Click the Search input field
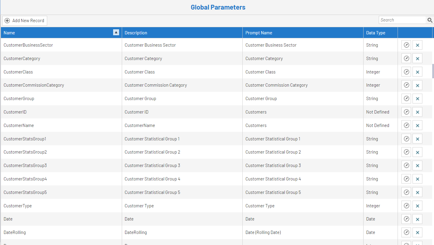 [x=402, y=20]
